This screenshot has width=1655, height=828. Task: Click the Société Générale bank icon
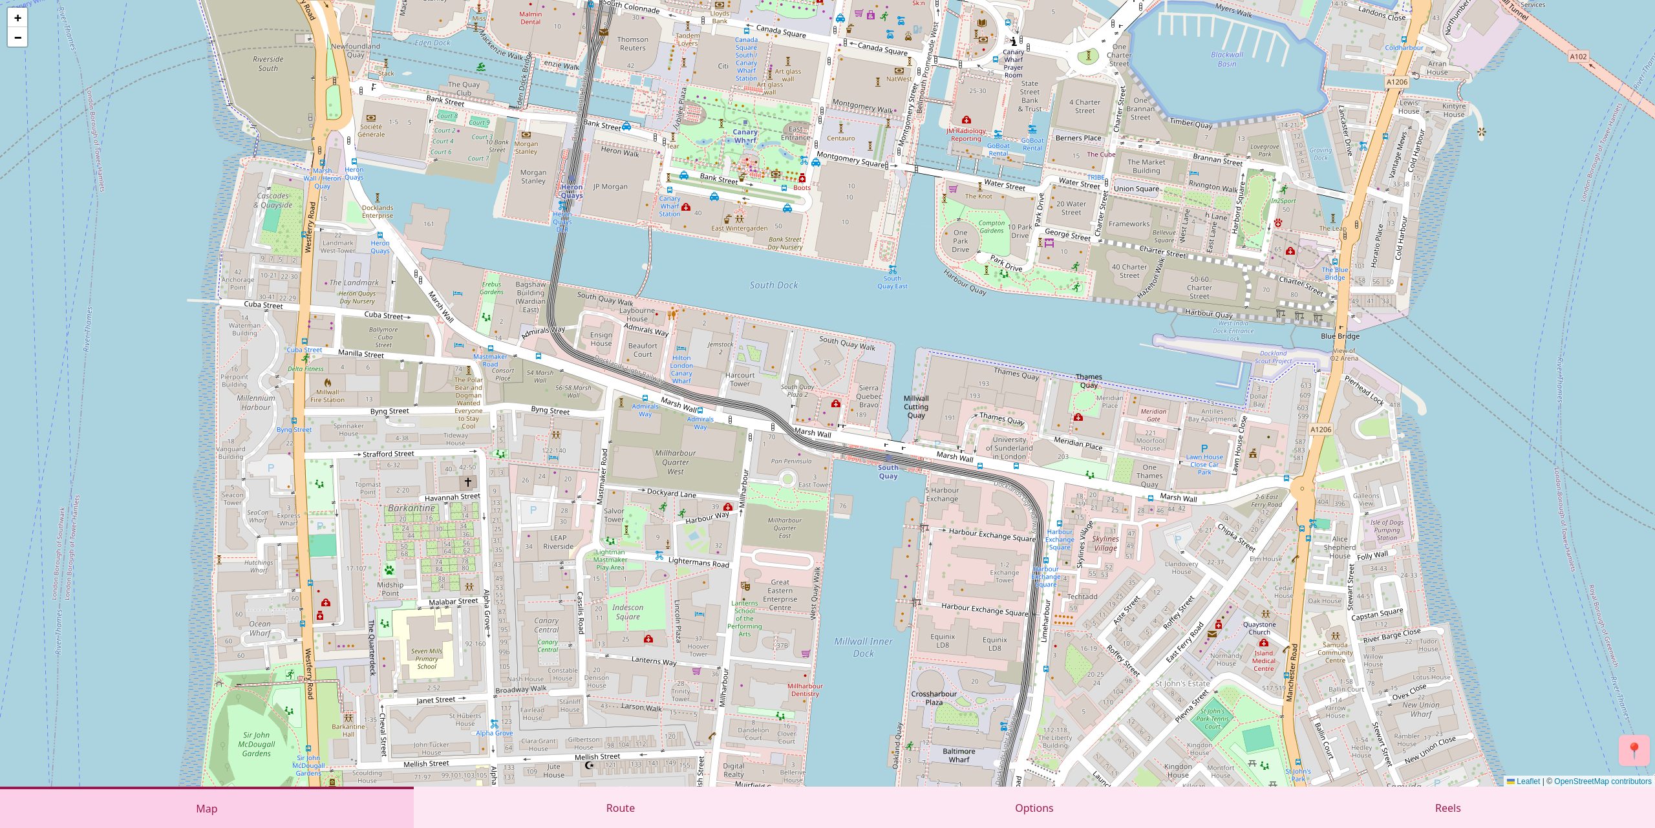tap(371, 118)
